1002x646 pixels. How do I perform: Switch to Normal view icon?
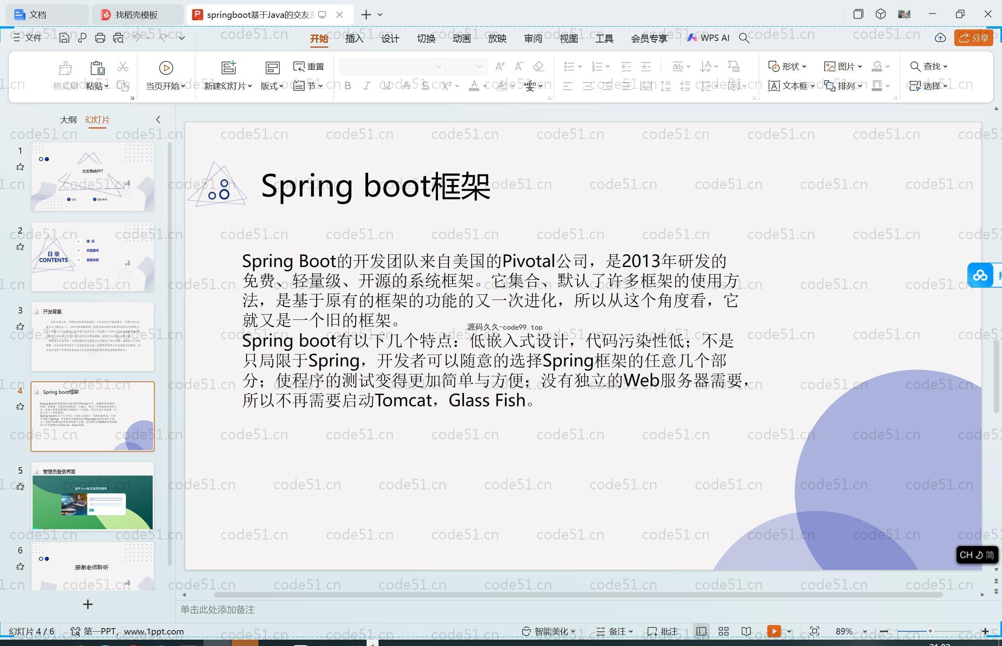tap(701, 631)
